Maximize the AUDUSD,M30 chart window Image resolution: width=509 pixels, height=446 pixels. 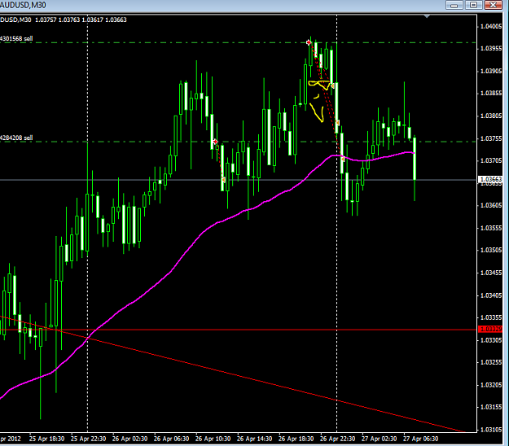(x=474, y=5)
